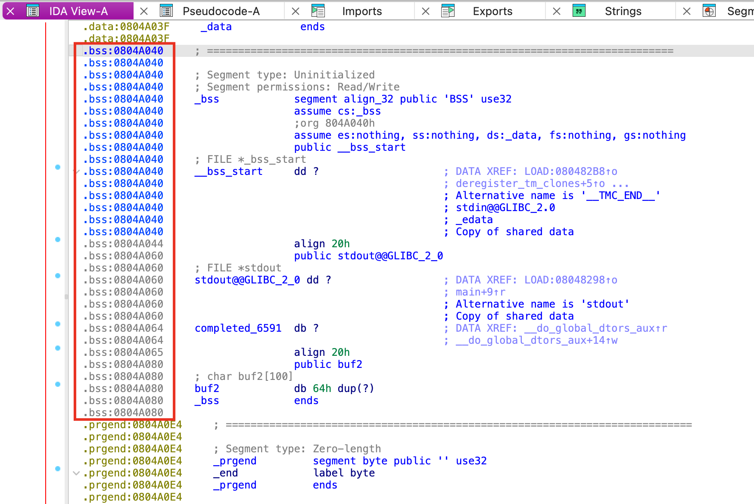Select the __bss_start symbol name
This screenshot has width=754, height=504.
229,171
